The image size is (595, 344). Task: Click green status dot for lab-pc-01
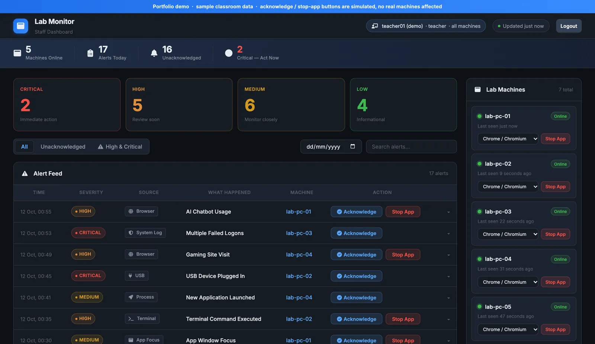click(479, 116)
